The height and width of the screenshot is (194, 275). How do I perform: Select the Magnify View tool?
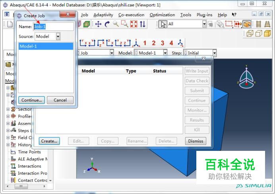(116, 24)
